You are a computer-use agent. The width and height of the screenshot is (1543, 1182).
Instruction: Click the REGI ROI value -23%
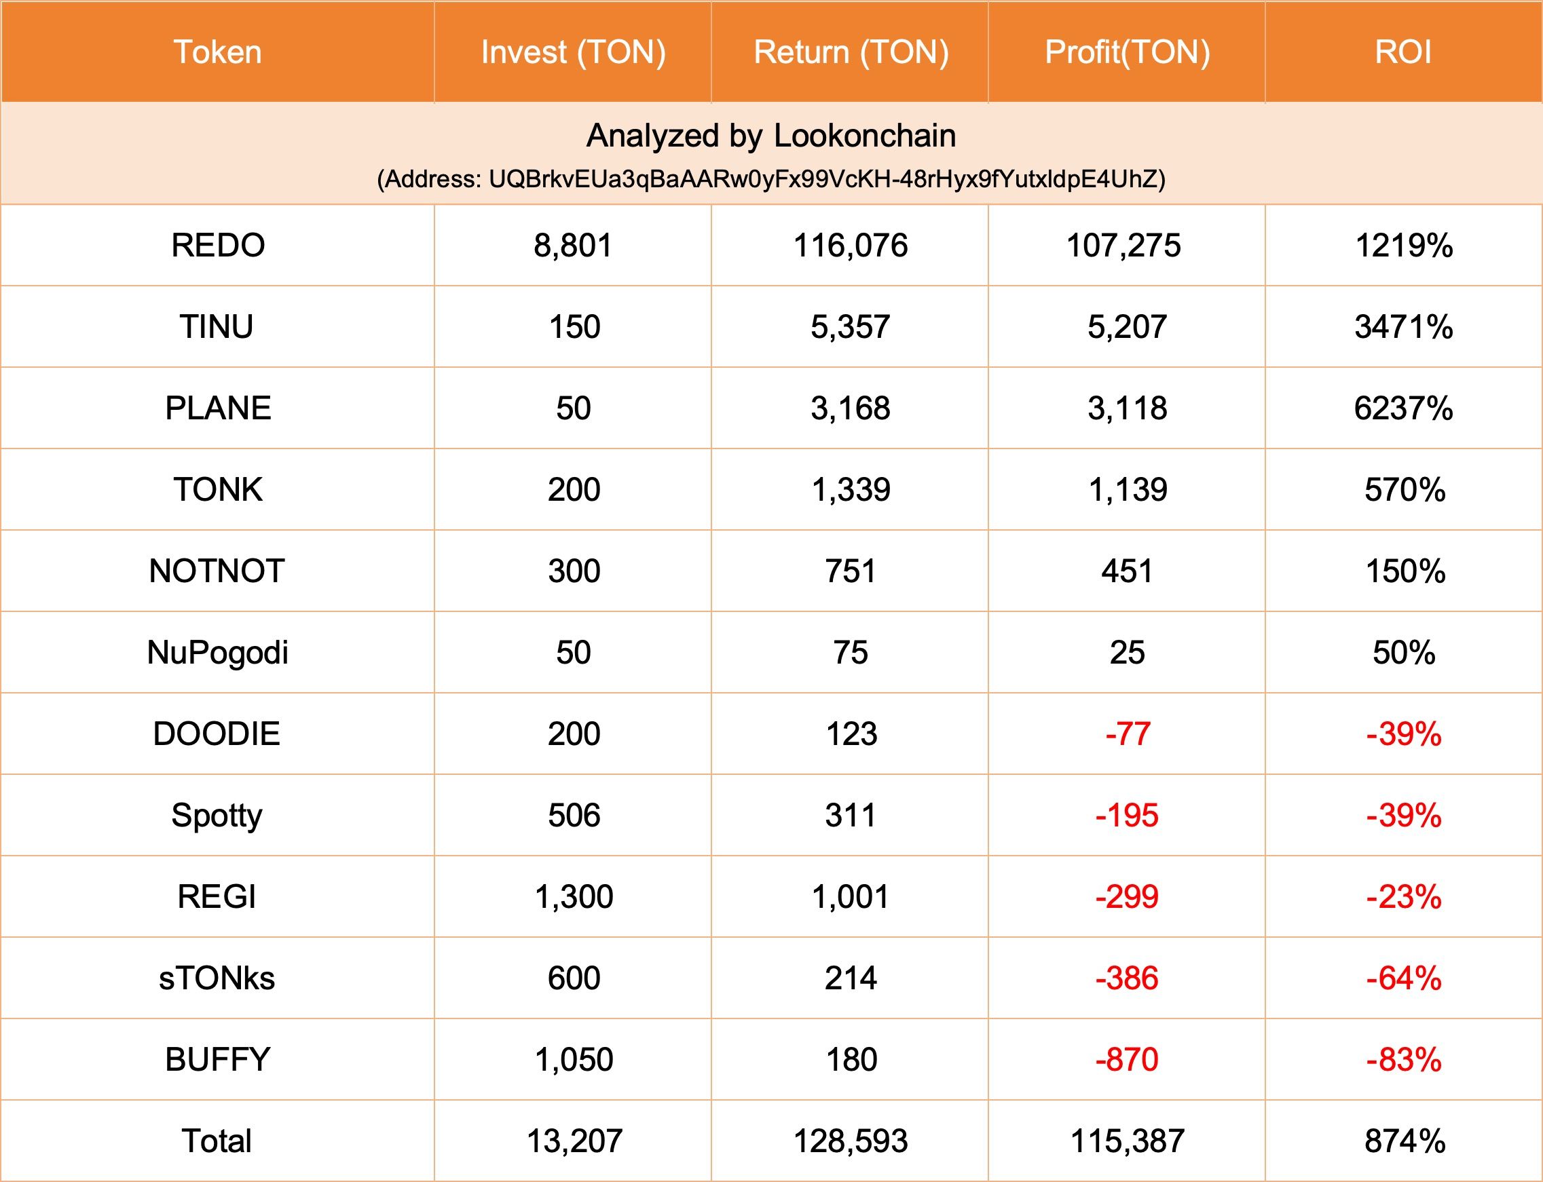(x=1403, y=896)
